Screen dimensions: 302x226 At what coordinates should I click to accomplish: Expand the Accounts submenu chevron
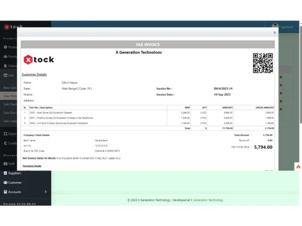46,192
